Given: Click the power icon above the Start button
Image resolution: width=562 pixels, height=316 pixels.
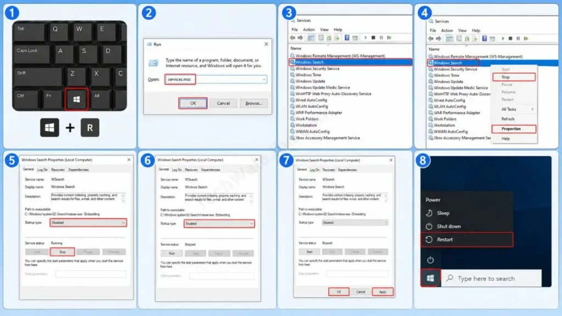Looking at the screenshot, I should [x=430, y=260].
